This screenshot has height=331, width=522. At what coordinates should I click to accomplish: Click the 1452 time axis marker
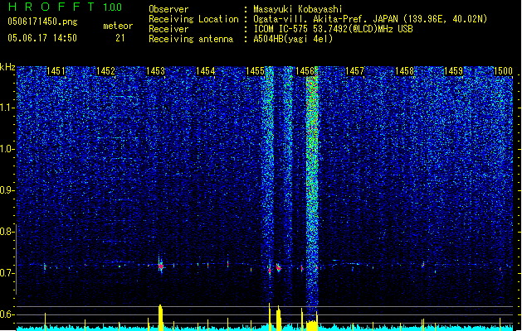click(x=105, y=71)
